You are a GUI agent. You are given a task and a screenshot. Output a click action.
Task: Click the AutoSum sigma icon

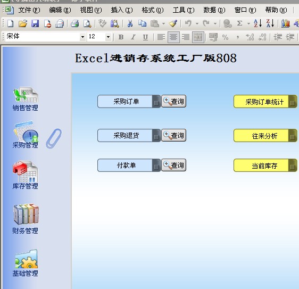coord(240,23)
